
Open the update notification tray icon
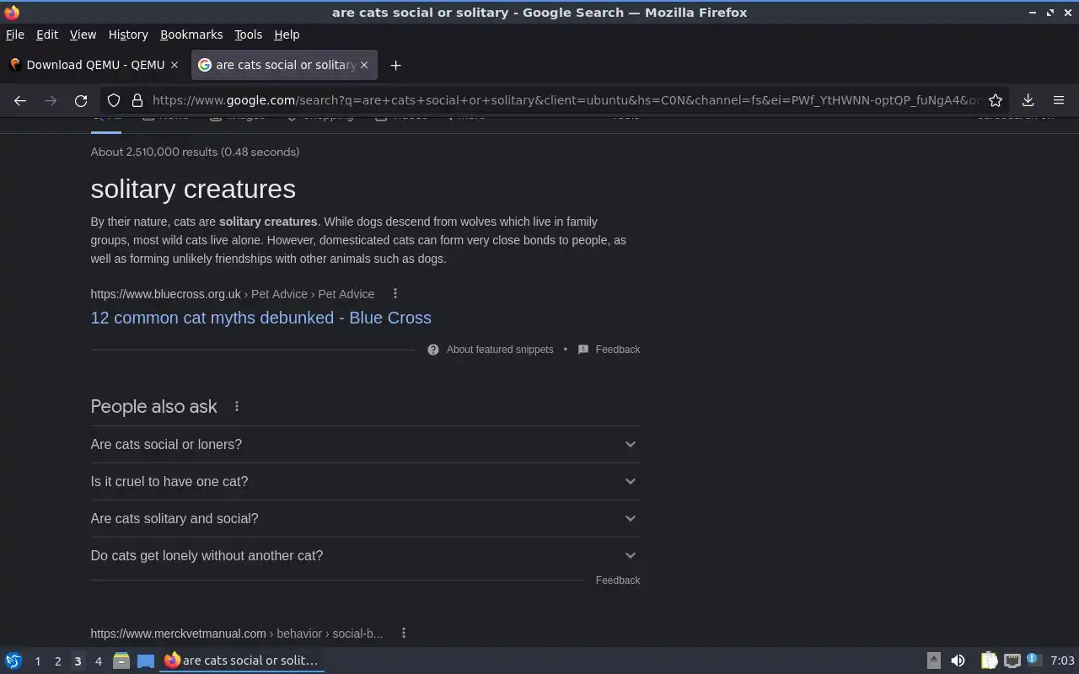click(x=1034, y=660)
